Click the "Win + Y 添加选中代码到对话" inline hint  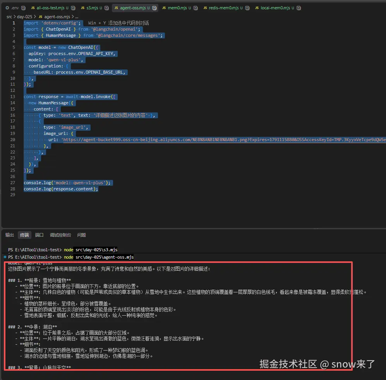pos(118,23)
